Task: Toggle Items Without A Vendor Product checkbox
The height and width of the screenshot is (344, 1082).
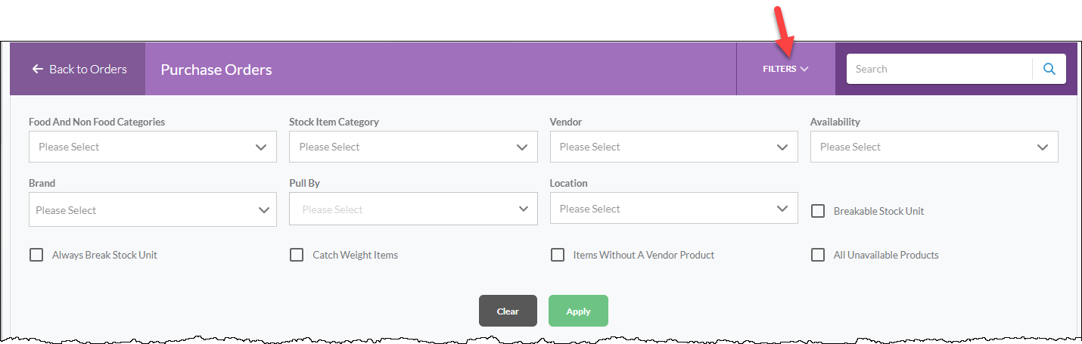Action: 558,255
